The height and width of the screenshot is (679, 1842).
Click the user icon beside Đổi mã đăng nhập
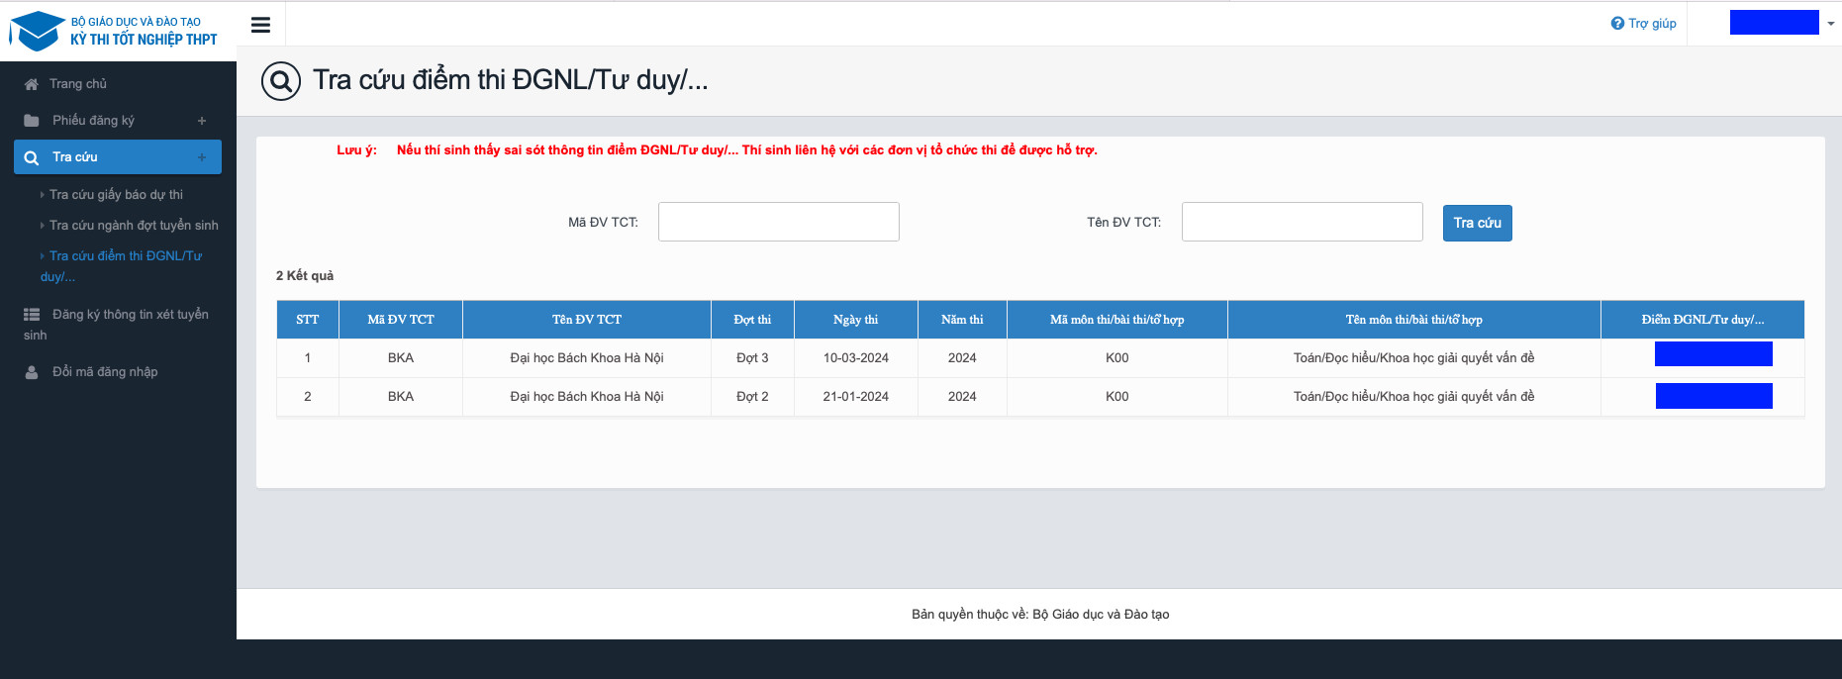tap(32, 372)
